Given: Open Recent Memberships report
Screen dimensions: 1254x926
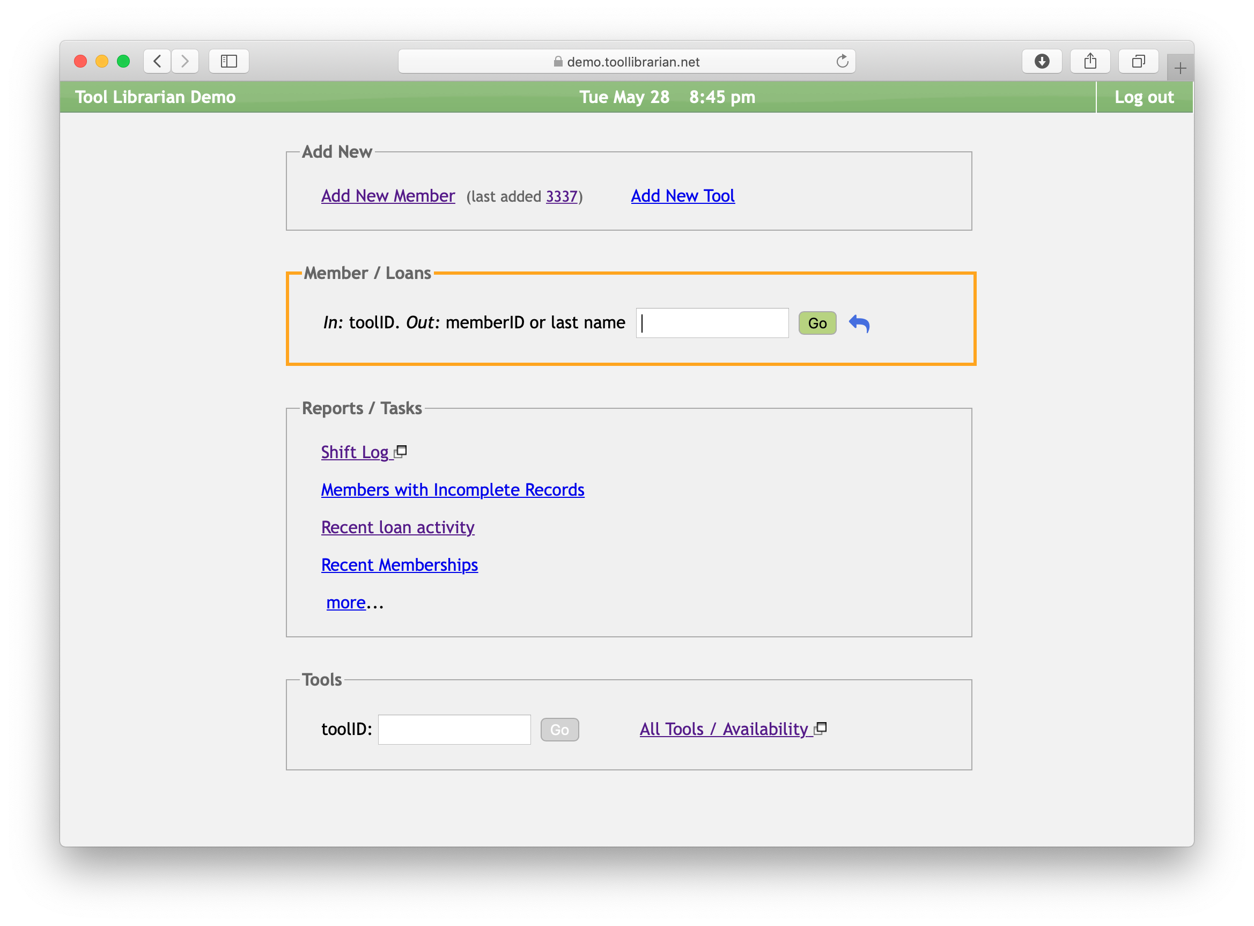Looking at the screenshot, I should (x=399, y=565).
